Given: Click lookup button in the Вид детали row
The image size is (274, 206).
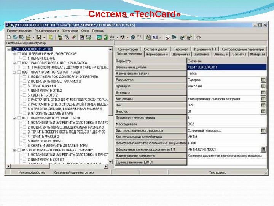Looking at the screenshot, I should tap(263, 99).
